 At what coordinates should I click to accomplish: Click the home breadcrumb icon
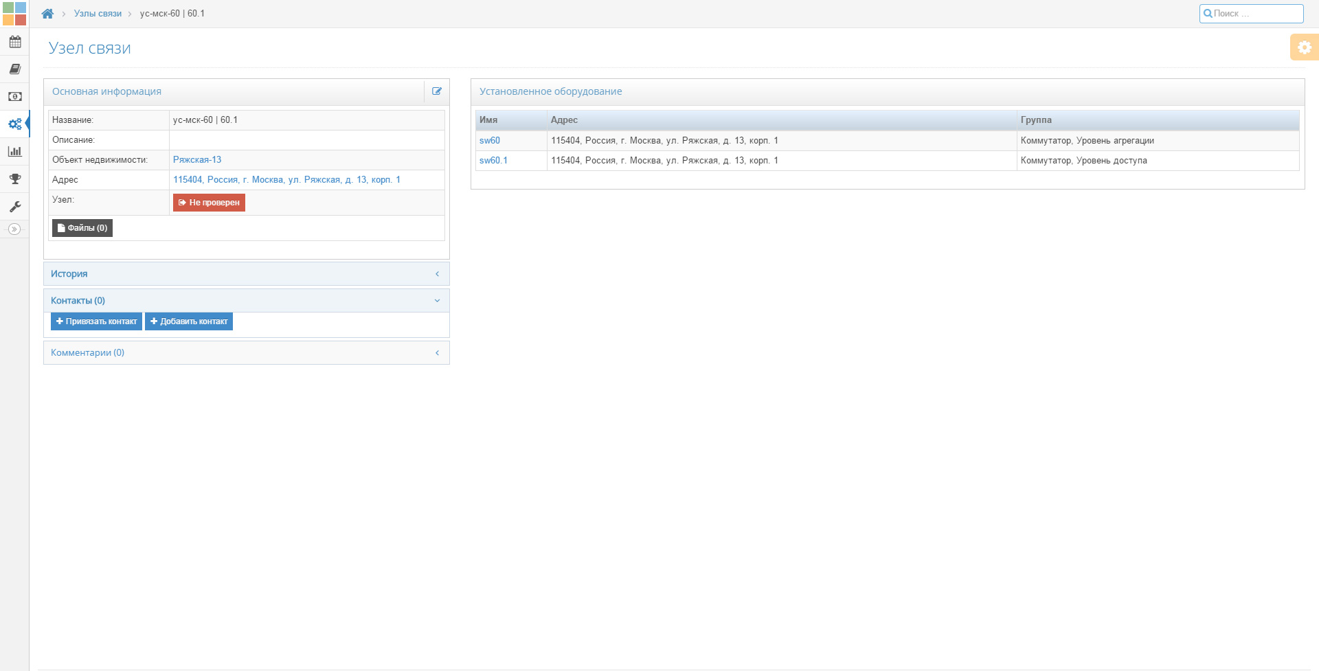point(47,14)
